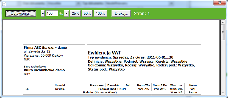
Task: Decrease zoom with the minus button
Action: pyautogui.click(x=66, y=14)
